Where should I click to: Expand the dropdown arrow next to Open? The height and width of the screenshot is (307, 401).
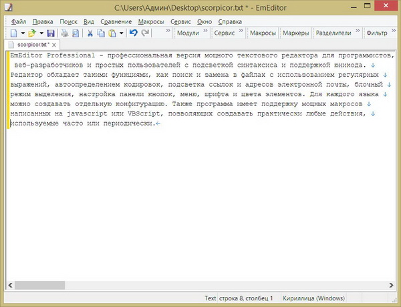click(40, 33)
